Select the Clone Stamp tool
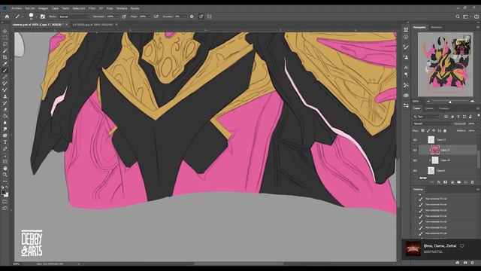 pos(5,96)
